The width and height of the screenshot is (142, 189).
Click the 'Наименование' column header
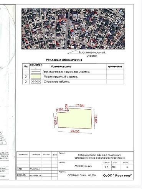(61, 67)
